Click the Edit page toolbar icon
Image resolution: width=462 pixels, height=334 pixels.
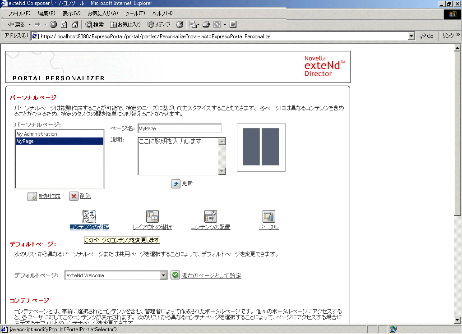click(x=217, y=25)
